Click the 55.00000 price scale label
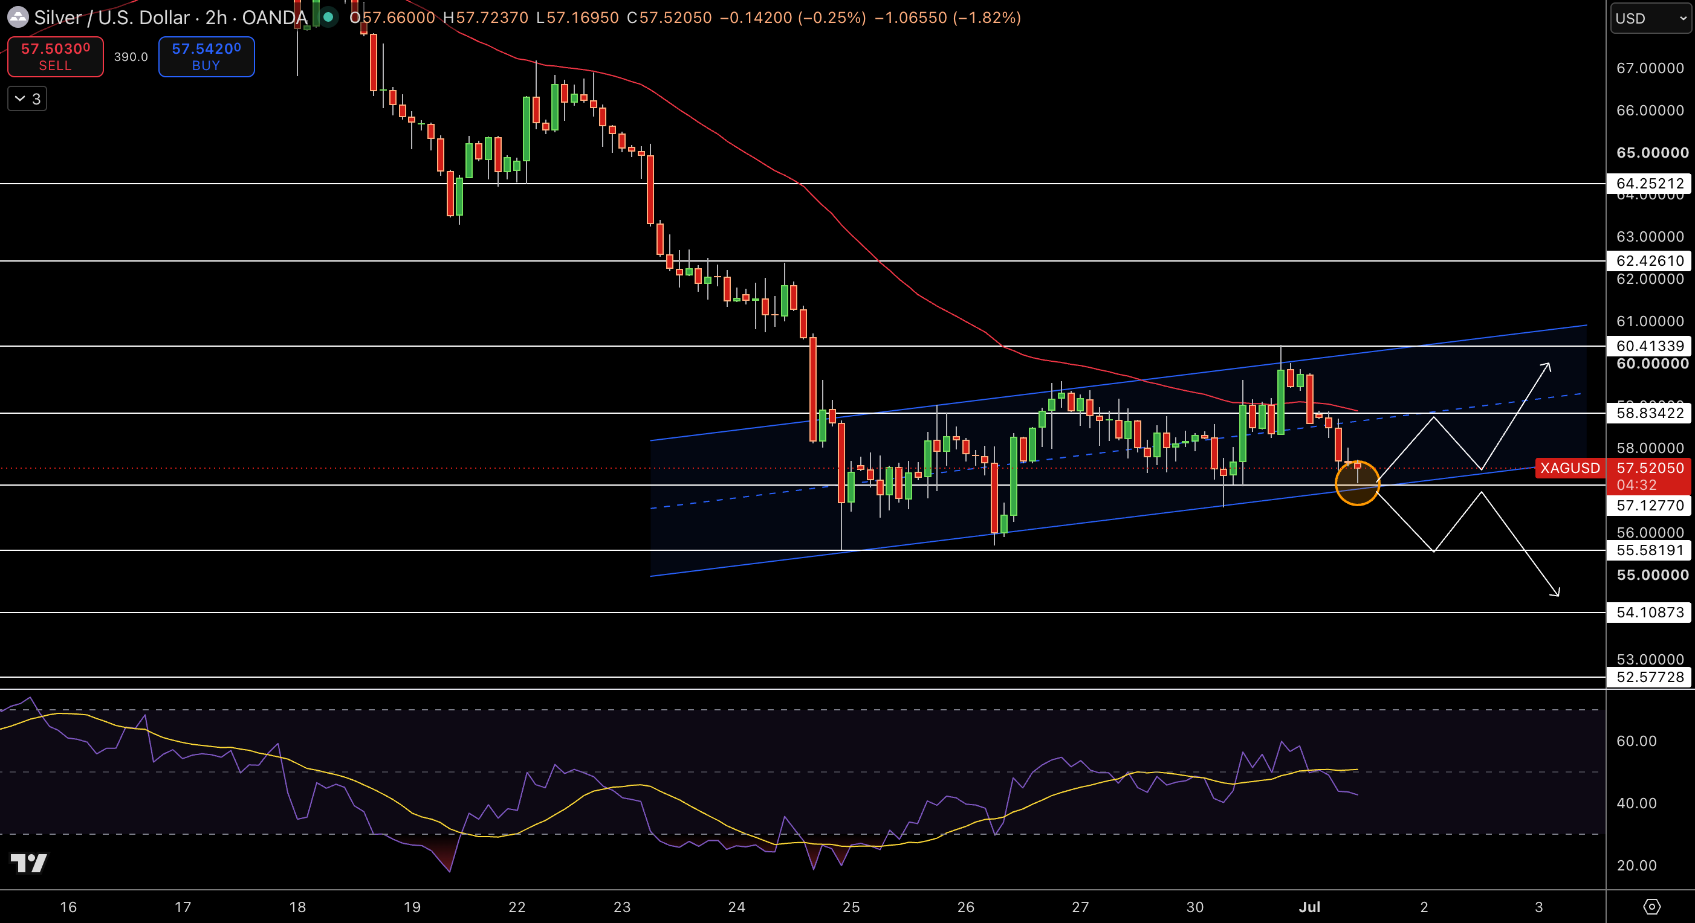 [1652, 574]
